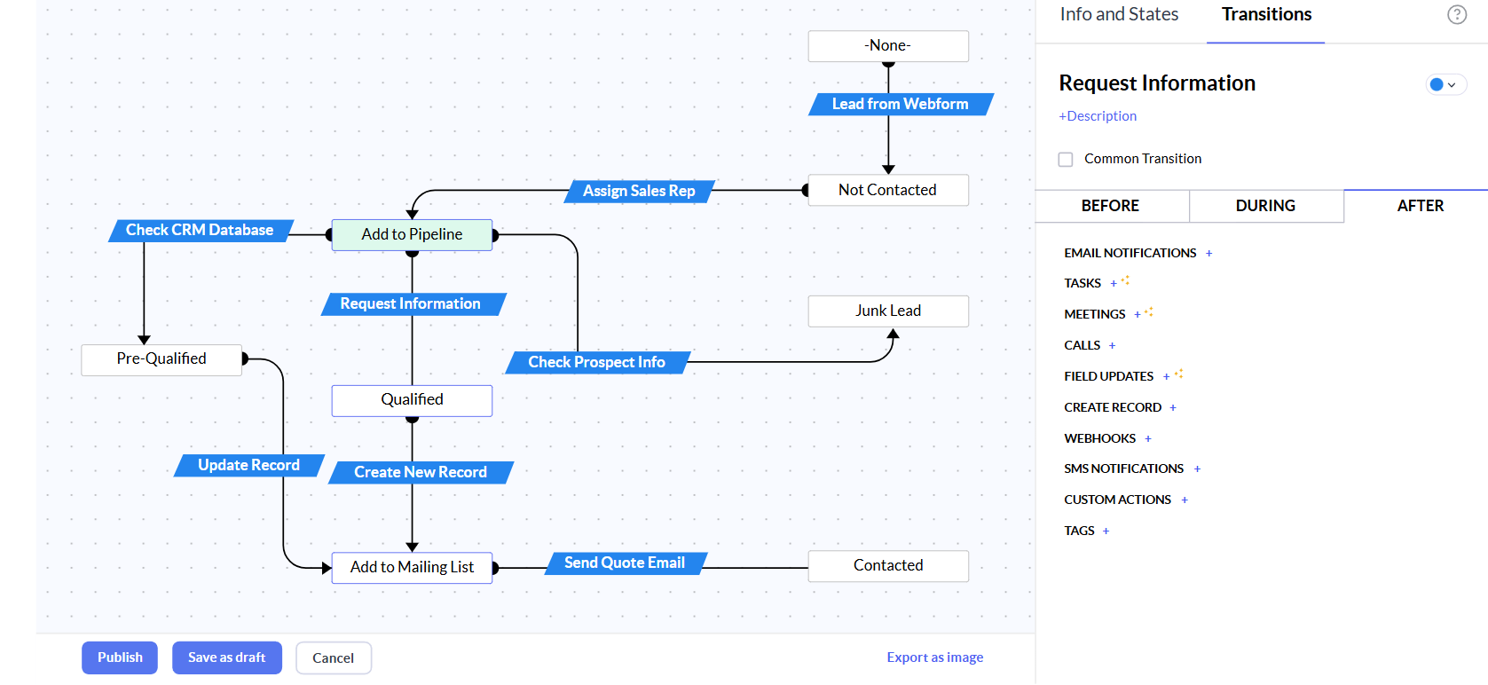Select the Check Prospect Info transition
The image size is (1488, 685).
click(597, 362)
